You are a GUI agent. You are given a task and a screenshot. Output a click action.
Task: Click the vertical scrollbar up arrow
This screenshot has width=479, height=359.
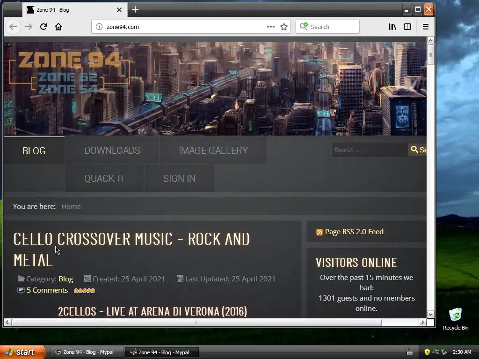[x=430, y=41]
